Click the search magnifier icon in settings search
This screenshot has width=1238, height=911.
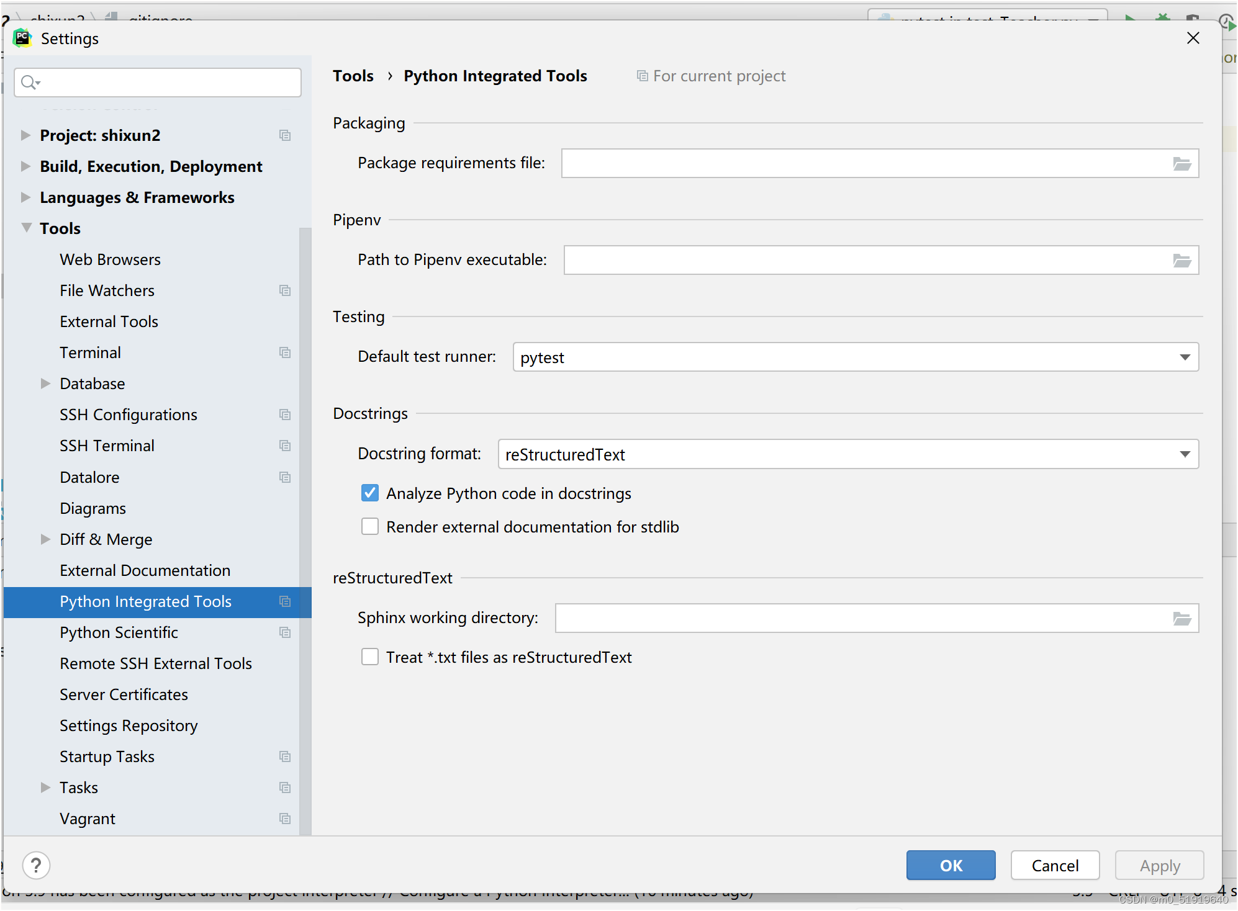click(30, 83)
